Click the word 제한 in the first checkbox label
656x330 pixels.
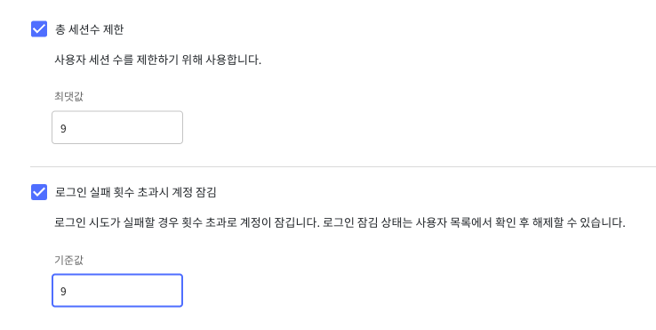(112, 29)
